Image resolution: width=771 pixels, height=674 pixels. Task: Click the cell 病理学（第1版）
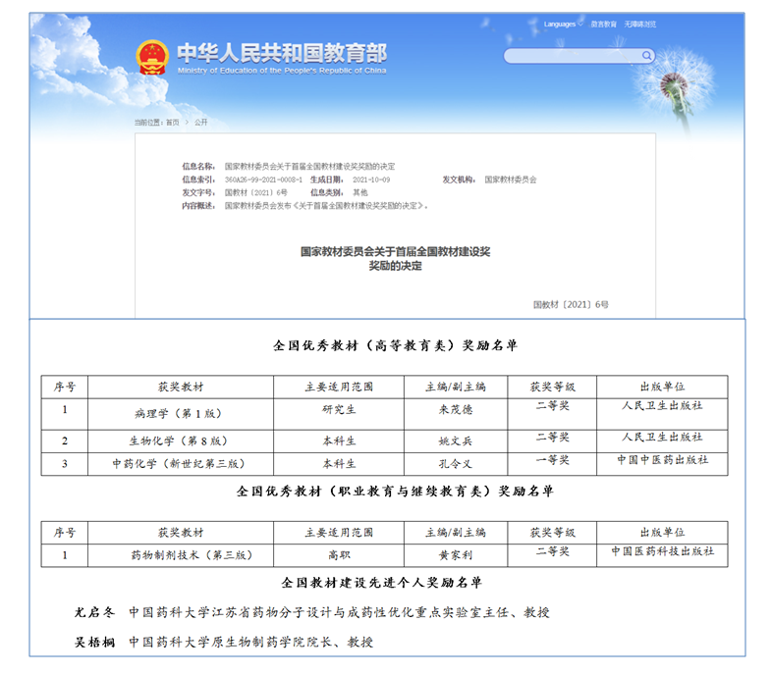tap(179, 414)
